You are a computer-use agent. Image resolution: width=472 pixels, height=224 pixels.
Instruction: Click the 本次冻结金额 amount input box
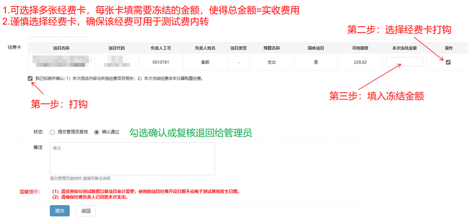404,62
